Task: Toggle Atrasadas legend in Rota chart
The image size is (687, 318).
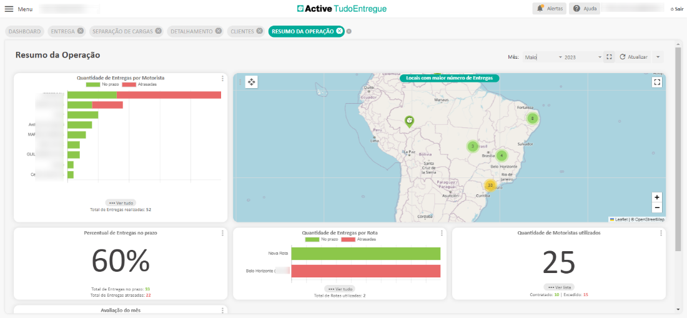Action: (358, 239)
